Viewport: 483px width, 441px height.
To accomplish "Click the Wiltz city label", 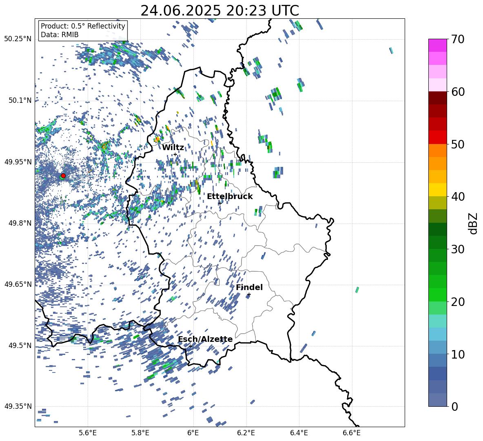I will click(x=173, y=148).
